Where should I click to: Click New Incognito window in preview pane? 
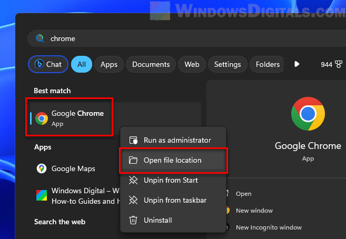pos(269,227)
